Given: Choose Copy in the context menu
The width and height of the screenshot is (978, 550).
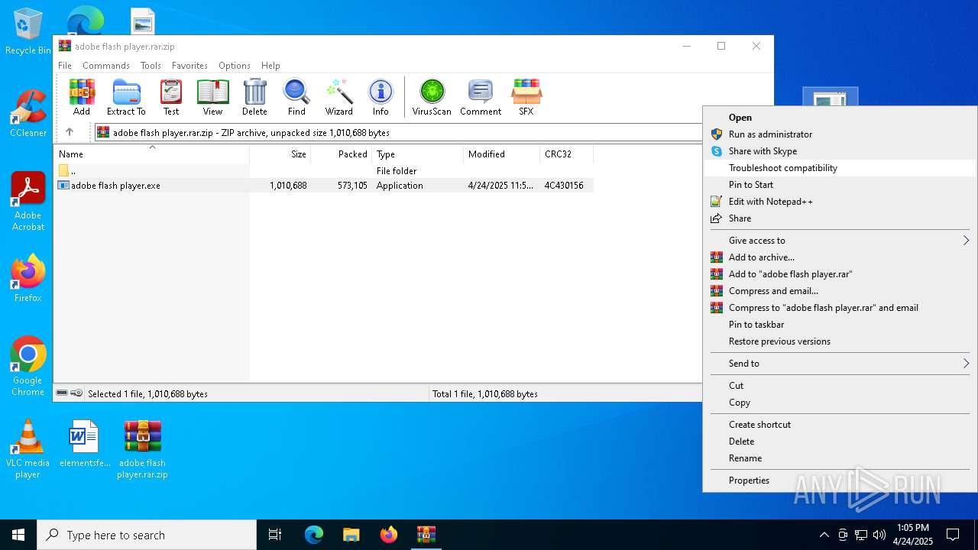Looking at the screenshot, I should pyautogui.click(x=839, y=402).
